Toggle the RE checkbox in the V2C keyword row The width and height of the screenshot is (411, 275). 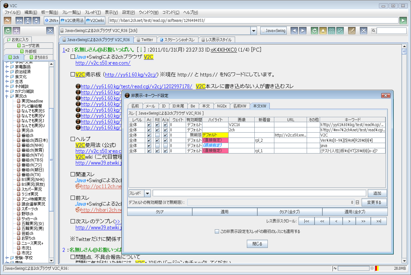pos(157,135)
